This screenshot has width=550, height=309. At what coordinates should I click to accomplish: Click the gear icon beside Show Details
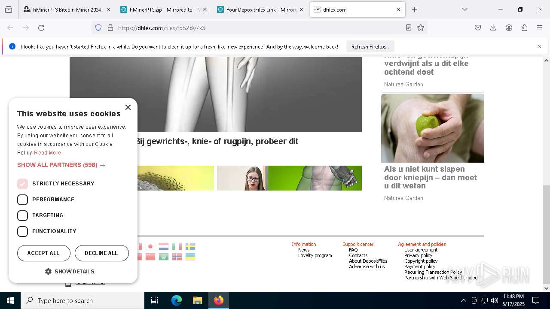pos(48,272)
